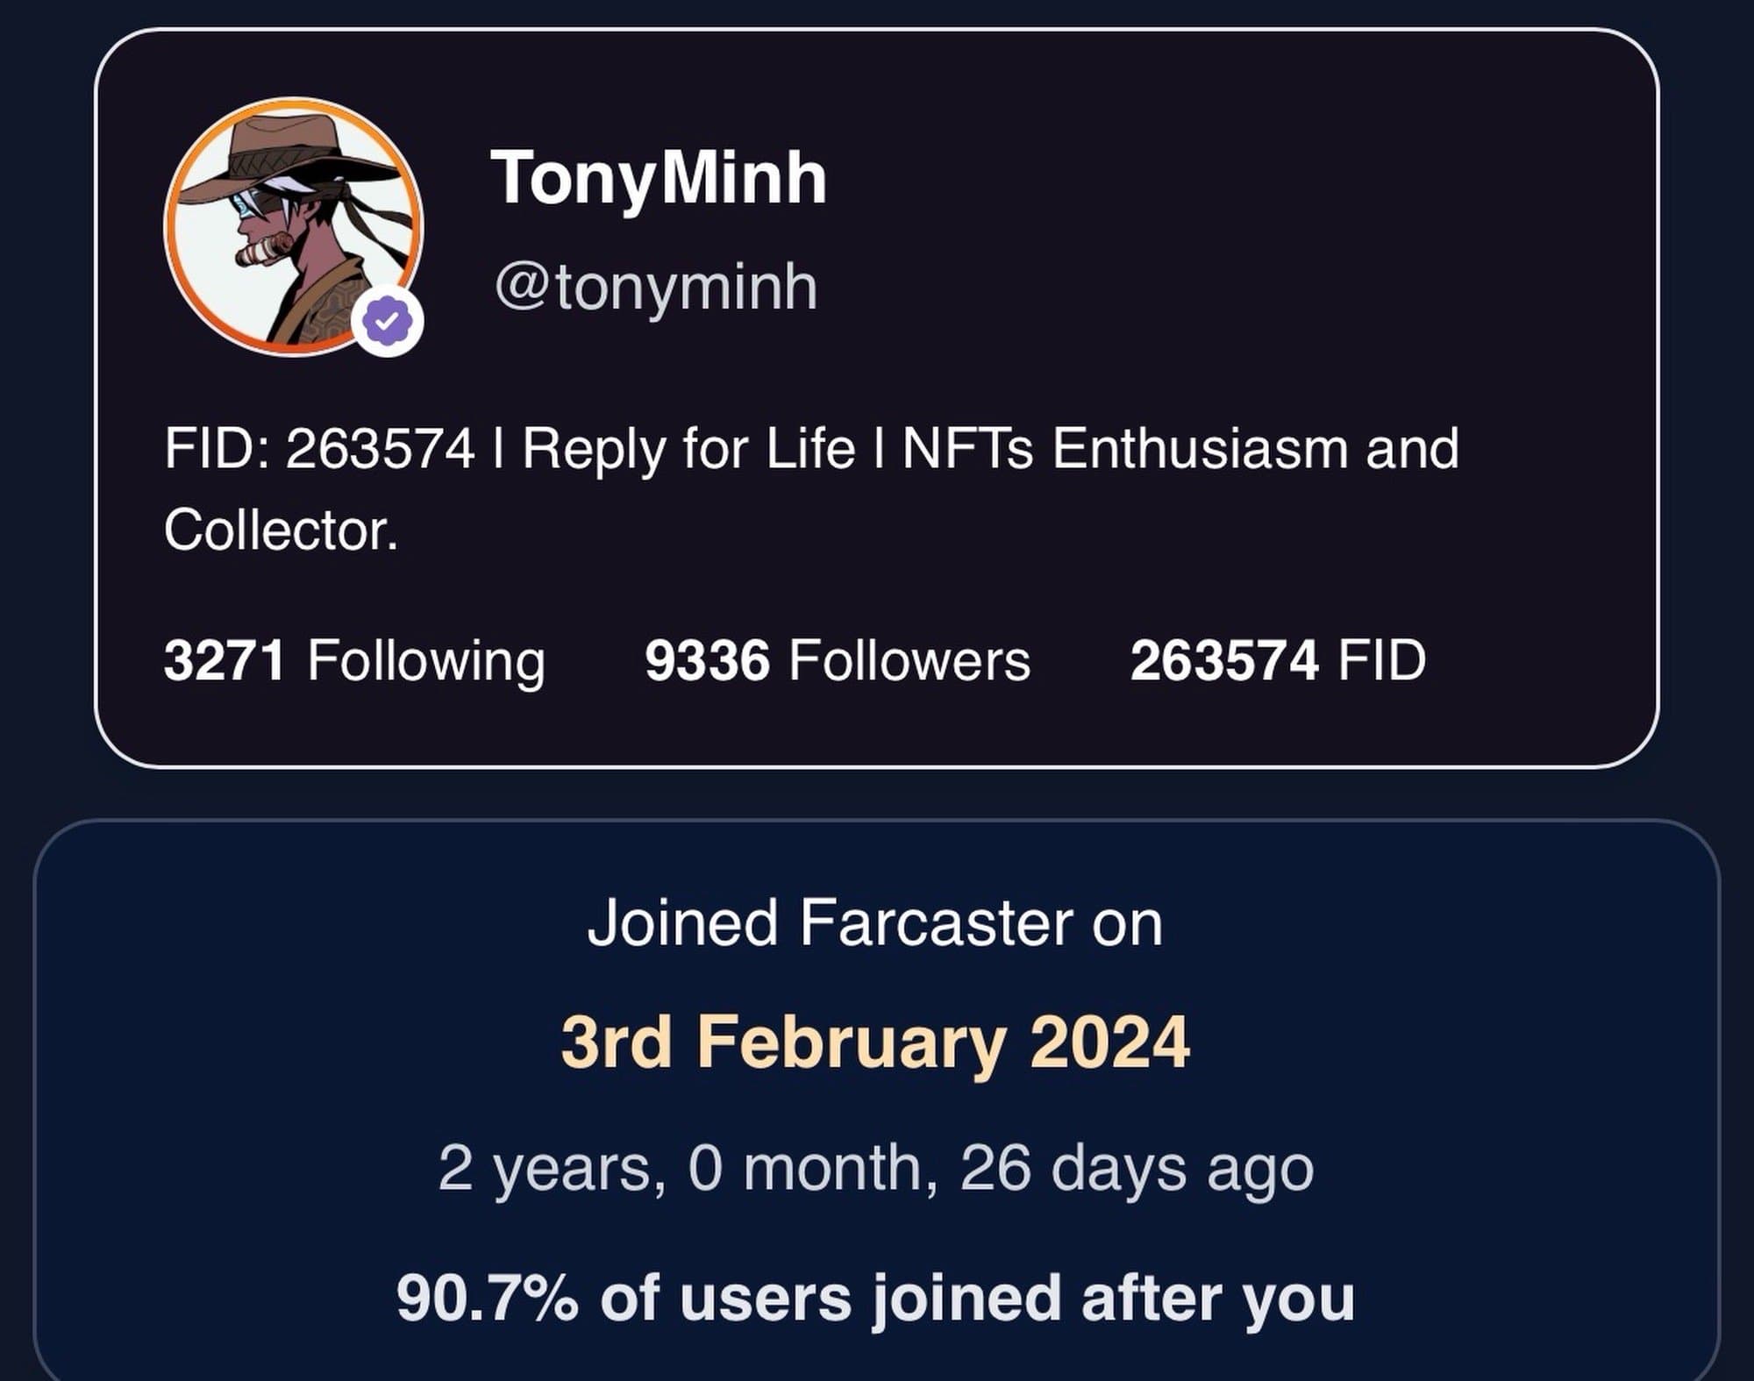Click the word "Collector." in the bio
The height and width of the screenshot is (1381, 1754).
point(281,530)
